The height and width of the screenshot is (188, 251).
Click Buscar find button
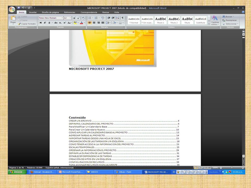228,17
